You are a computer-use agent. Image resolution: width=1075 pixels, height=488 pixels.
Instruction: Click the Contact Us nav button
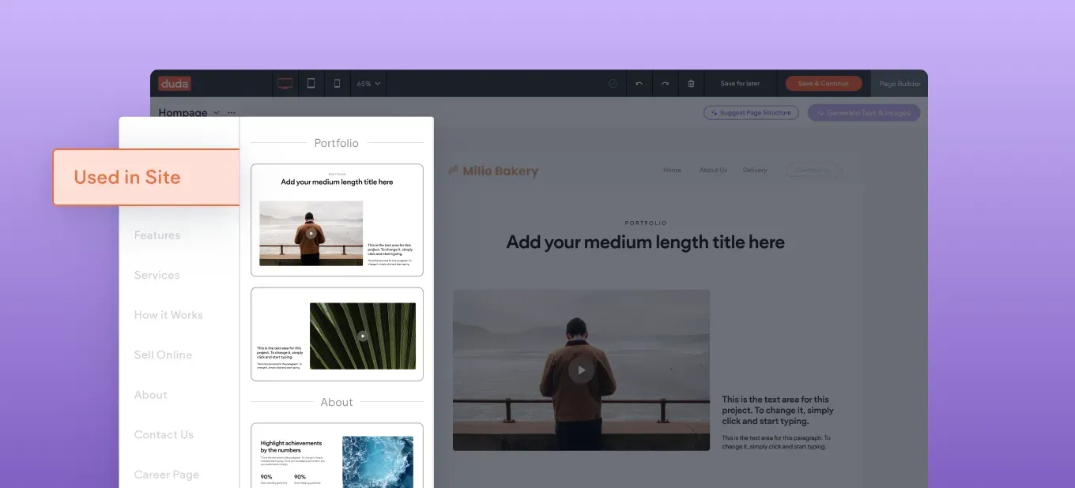[813, 170]
